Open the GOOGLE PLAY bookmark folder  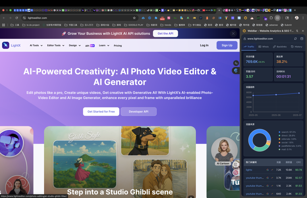(134, 25)
